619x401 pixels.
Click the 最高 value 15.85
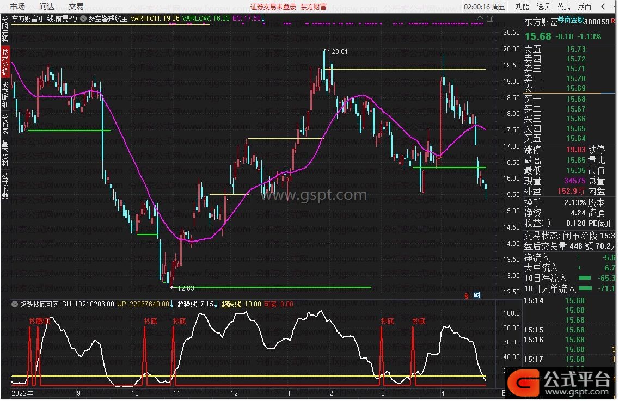point(575,161)
